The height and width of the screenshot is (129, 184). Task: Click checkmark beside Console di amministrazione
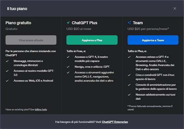[x=129, y=85]
